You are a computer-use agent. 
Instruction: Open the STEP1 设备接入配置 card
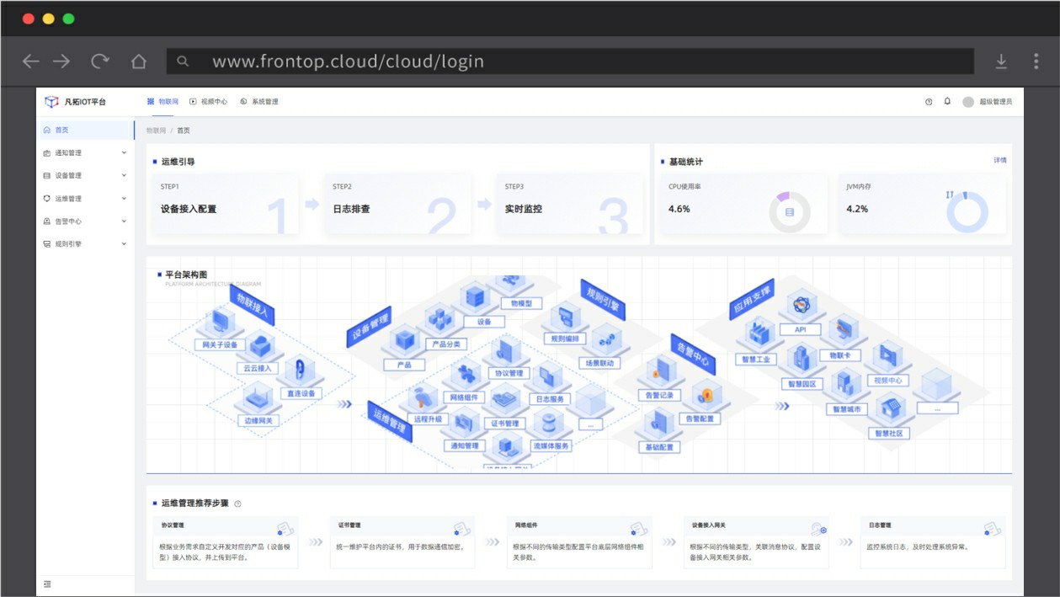tap(226, 204)
